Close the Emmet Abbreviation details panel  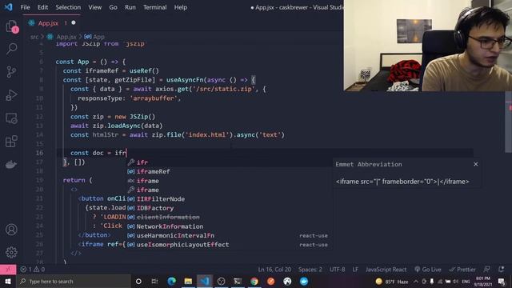476,164
